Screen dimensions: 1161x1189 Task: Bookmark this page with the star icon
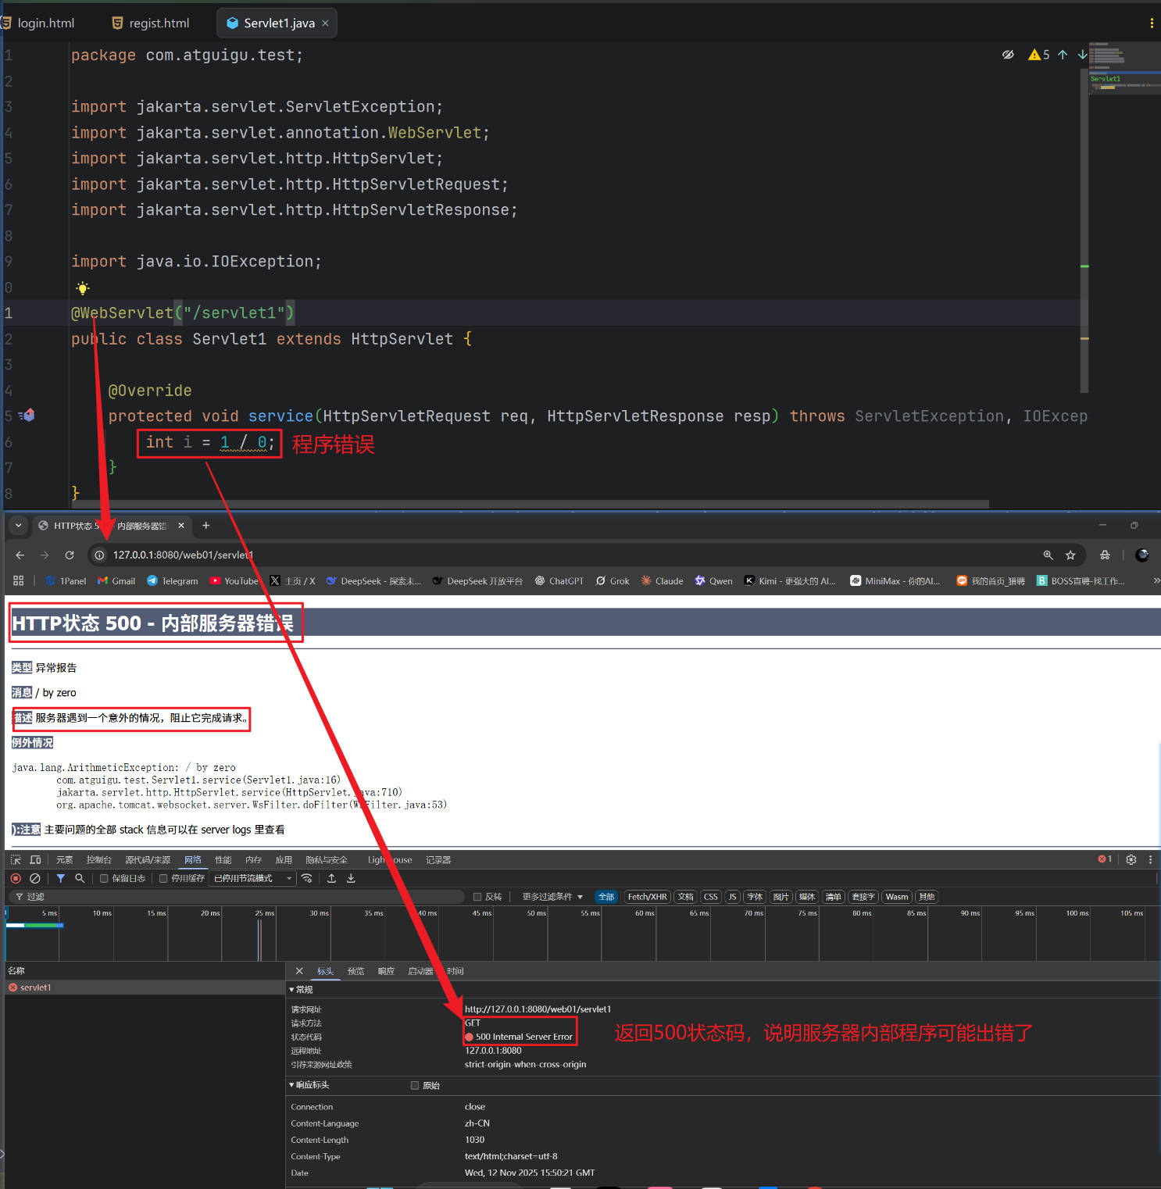(1070, 555)
